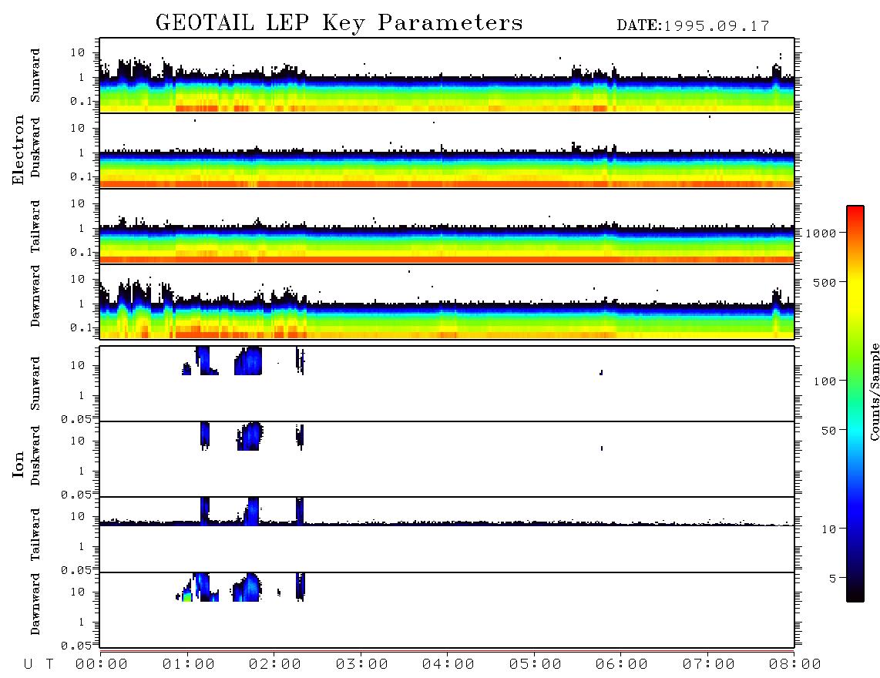Select the Ion Sunward axis label
The image size is (880, 678).
pyautogui.click(x=35, y=383)
